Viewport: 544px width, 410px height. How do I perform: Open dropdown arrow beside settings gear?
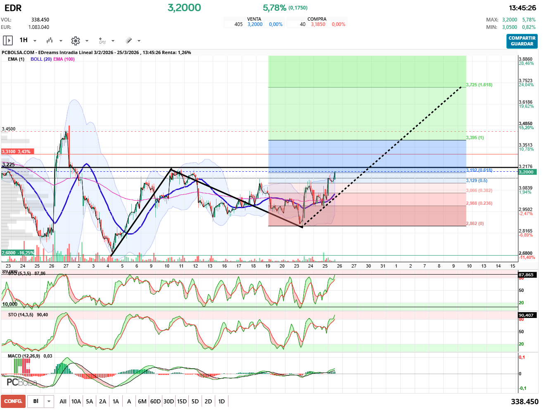pyautogui.click(x=87, y=41)
